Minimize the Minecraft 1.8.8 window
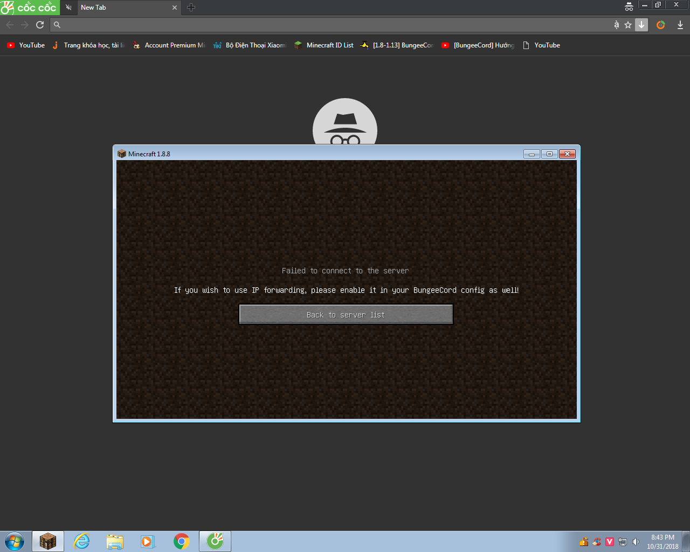The width and height of the screenshot is (690, 552). point(532,154)
